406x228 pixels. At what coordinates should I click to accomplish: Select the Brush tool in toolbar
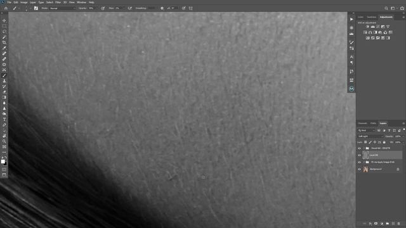tap(4, 75)
